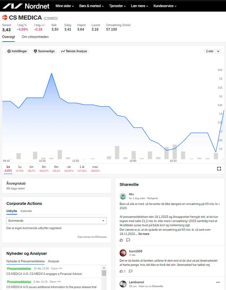
Task: Expand the 1 min interval dropdown
Action: [x=212, y=51]
